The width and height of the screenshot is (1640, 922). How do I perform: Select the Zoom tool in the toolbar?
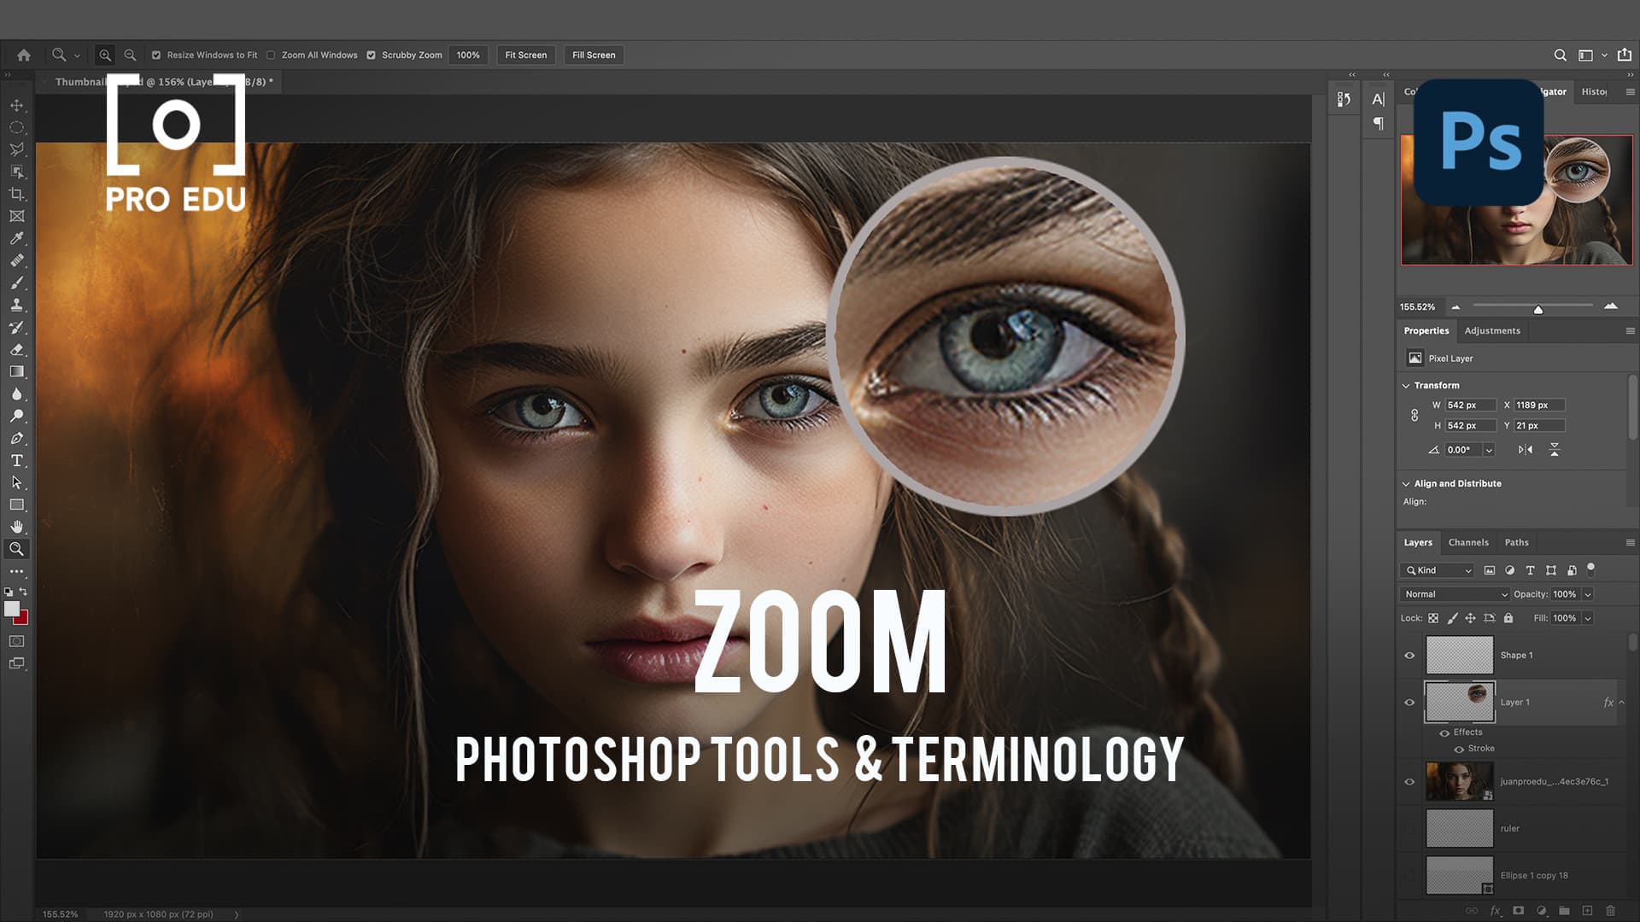(x=16, y=548)
